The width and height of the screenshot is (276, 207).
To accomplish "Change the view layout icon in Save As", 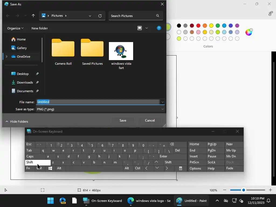I will [x=140, y=28].
